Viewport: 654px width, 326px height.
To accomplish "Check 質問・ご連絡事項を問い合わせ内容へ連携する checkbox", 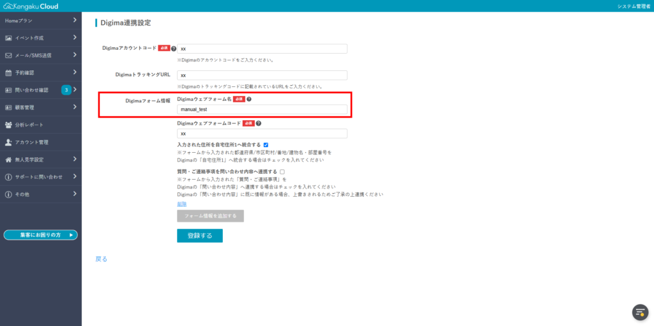I will [282, 171].
